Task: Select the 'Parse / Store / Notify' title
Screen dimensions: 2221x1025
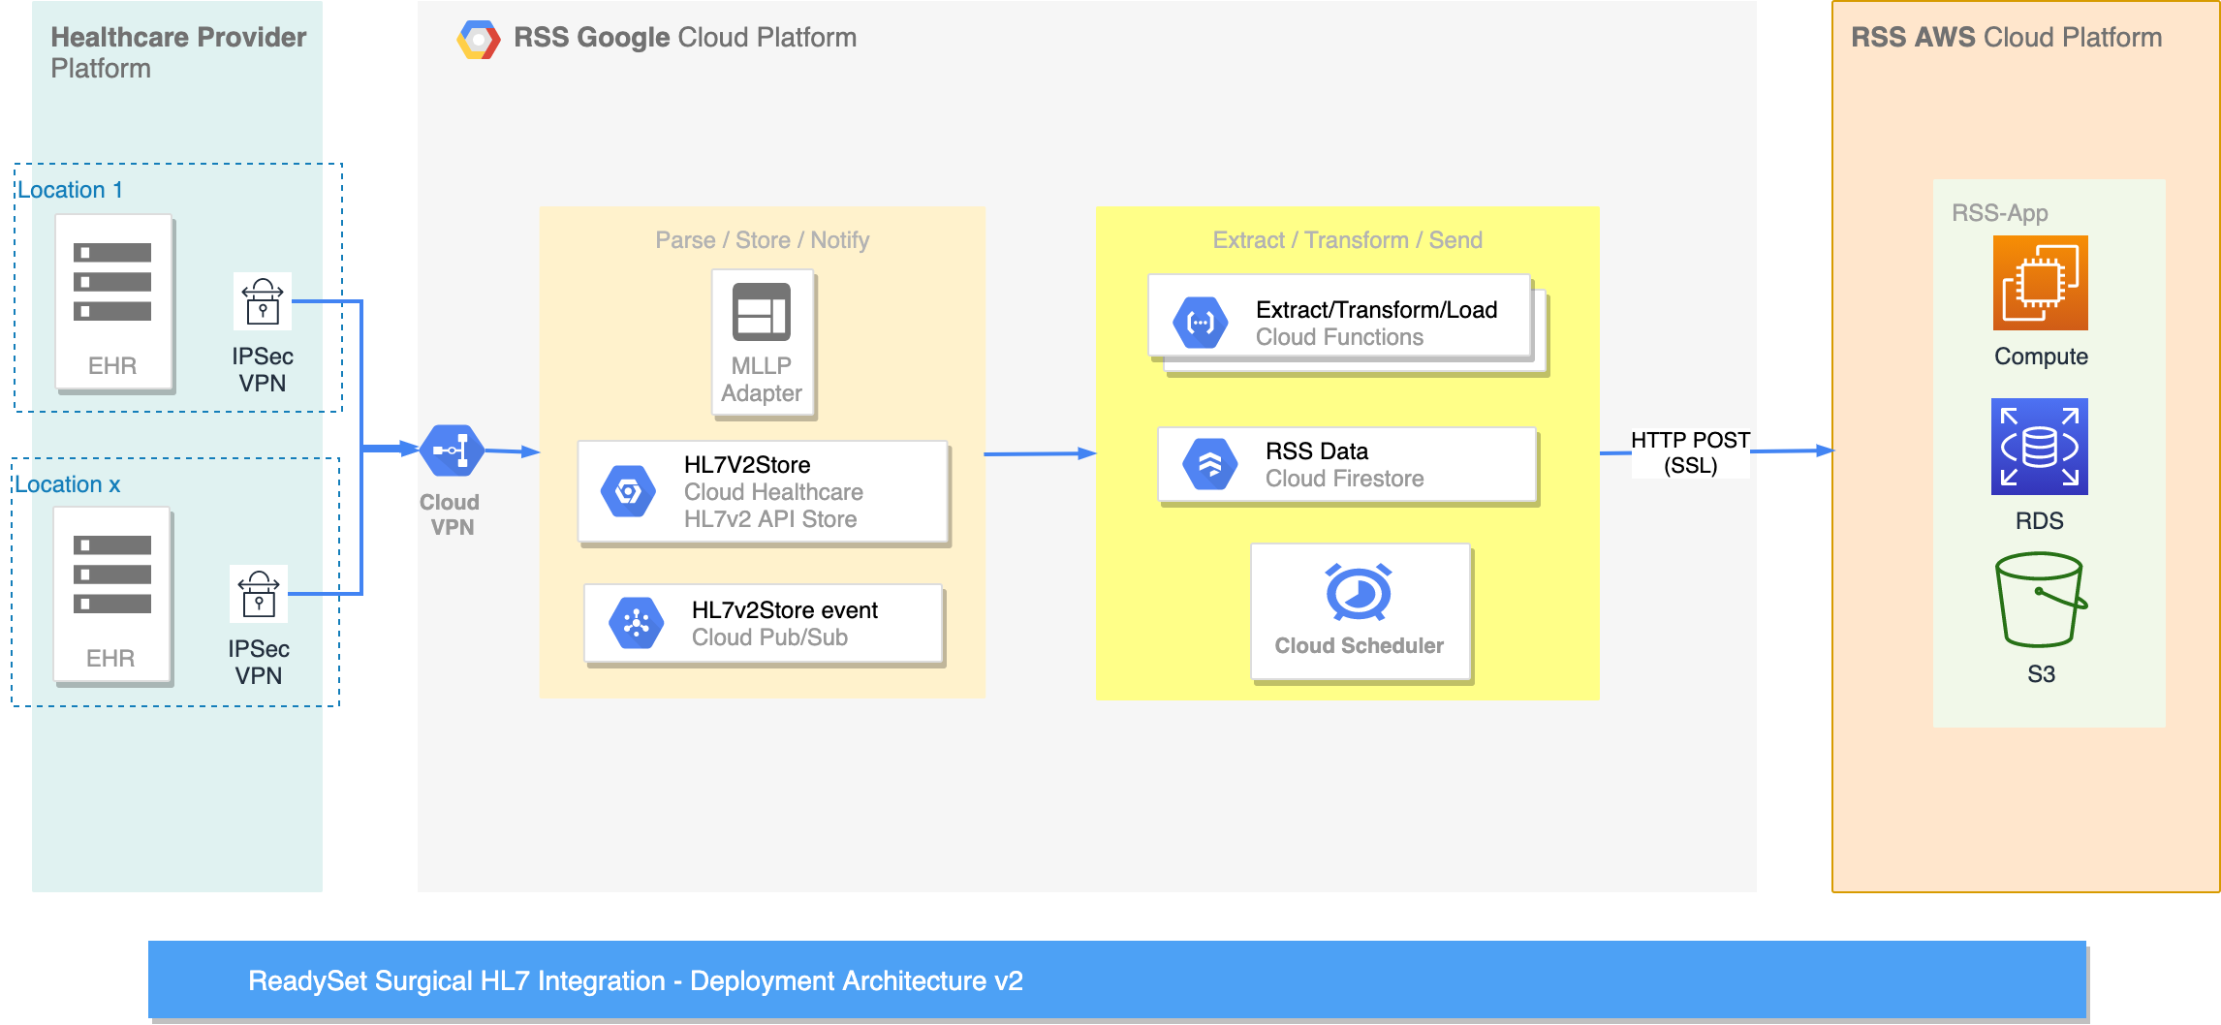Action: click(763, 240)
